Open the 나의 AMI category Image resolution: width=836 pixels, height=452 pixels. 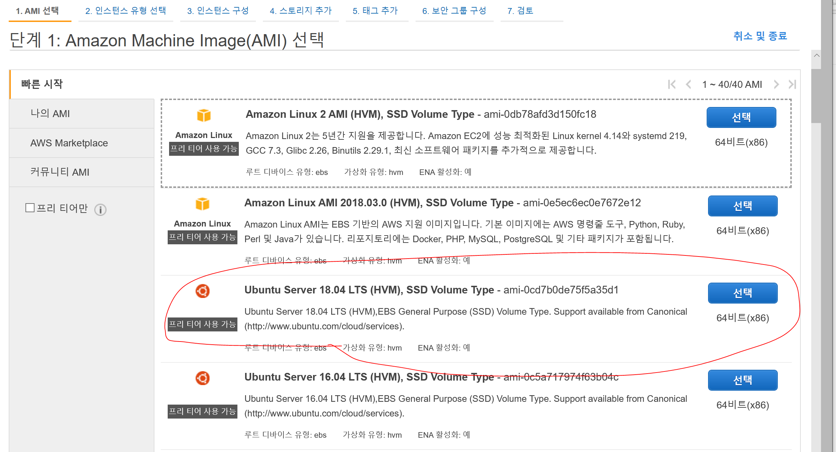click(50, 114)
